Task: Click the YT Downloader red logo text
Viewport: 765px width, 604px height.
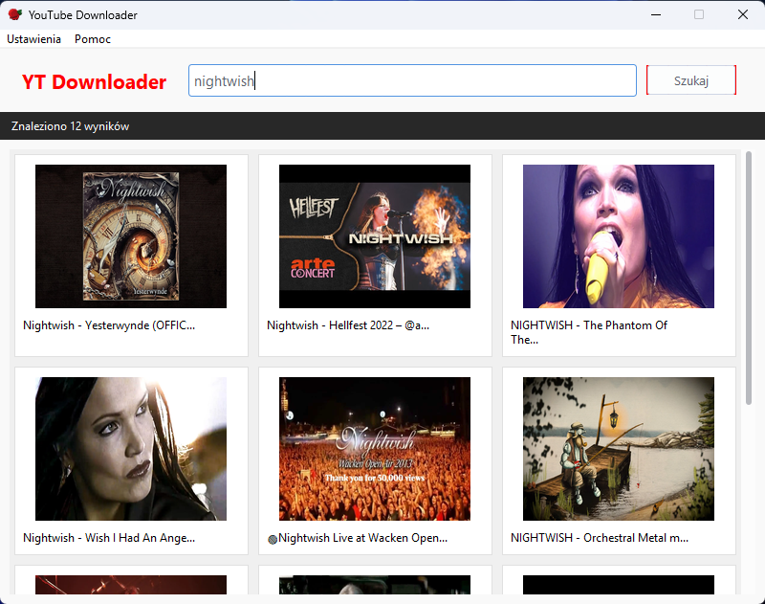Action: (94, 82)
